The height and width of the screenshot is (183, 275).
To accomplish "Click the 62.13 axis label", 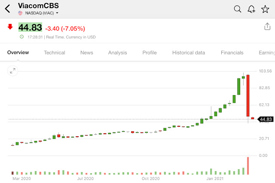I will [264, 105].
